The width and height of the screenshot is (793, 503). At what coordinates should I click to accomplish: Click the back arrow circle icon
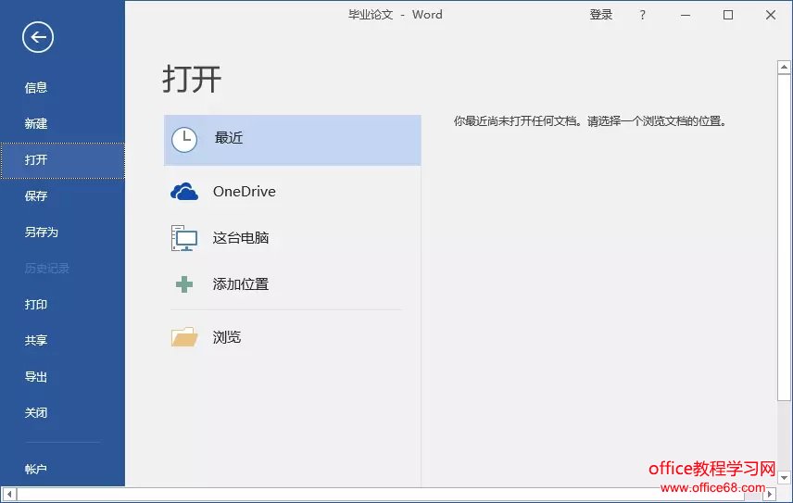[38, 37]
